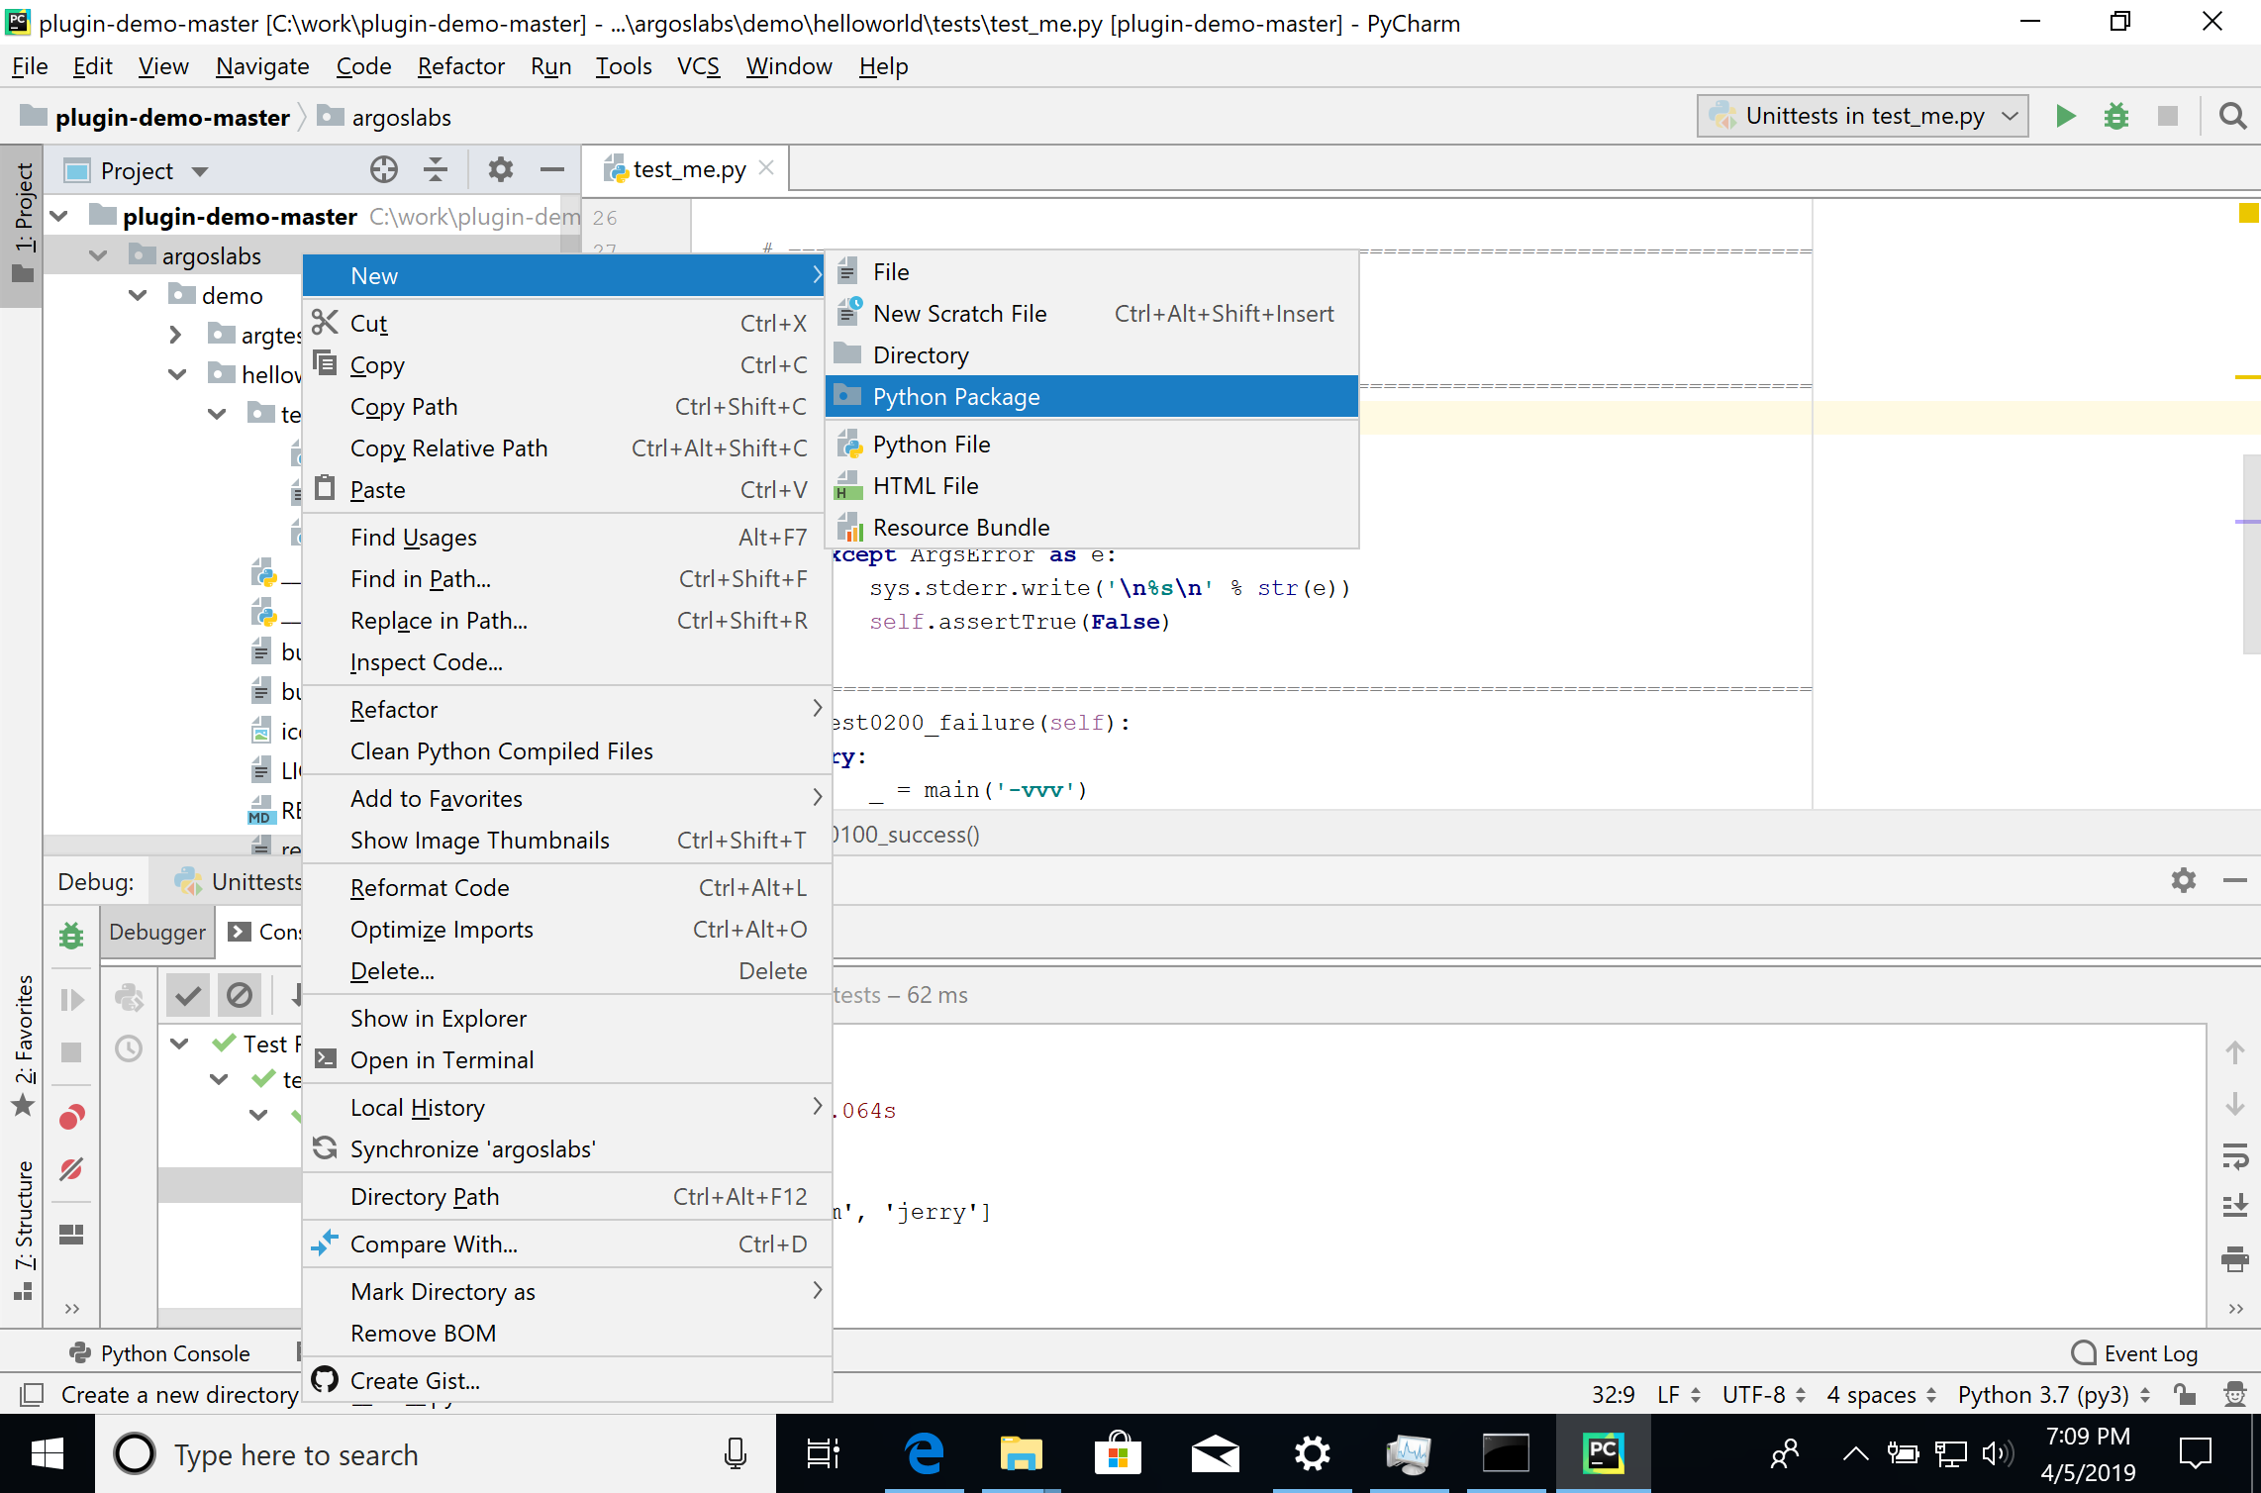Click the 32:9 line column indicator

[1612, 1394]
